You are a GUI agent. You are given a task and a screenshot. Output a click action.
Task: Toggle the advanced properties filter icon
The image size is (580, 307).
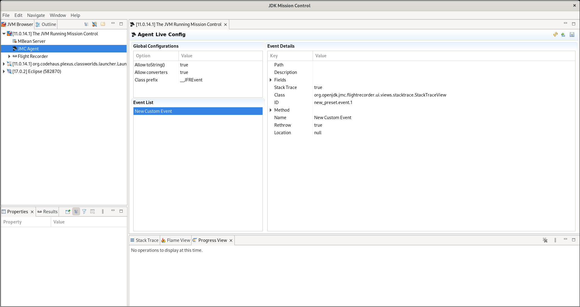click(84, 212)
